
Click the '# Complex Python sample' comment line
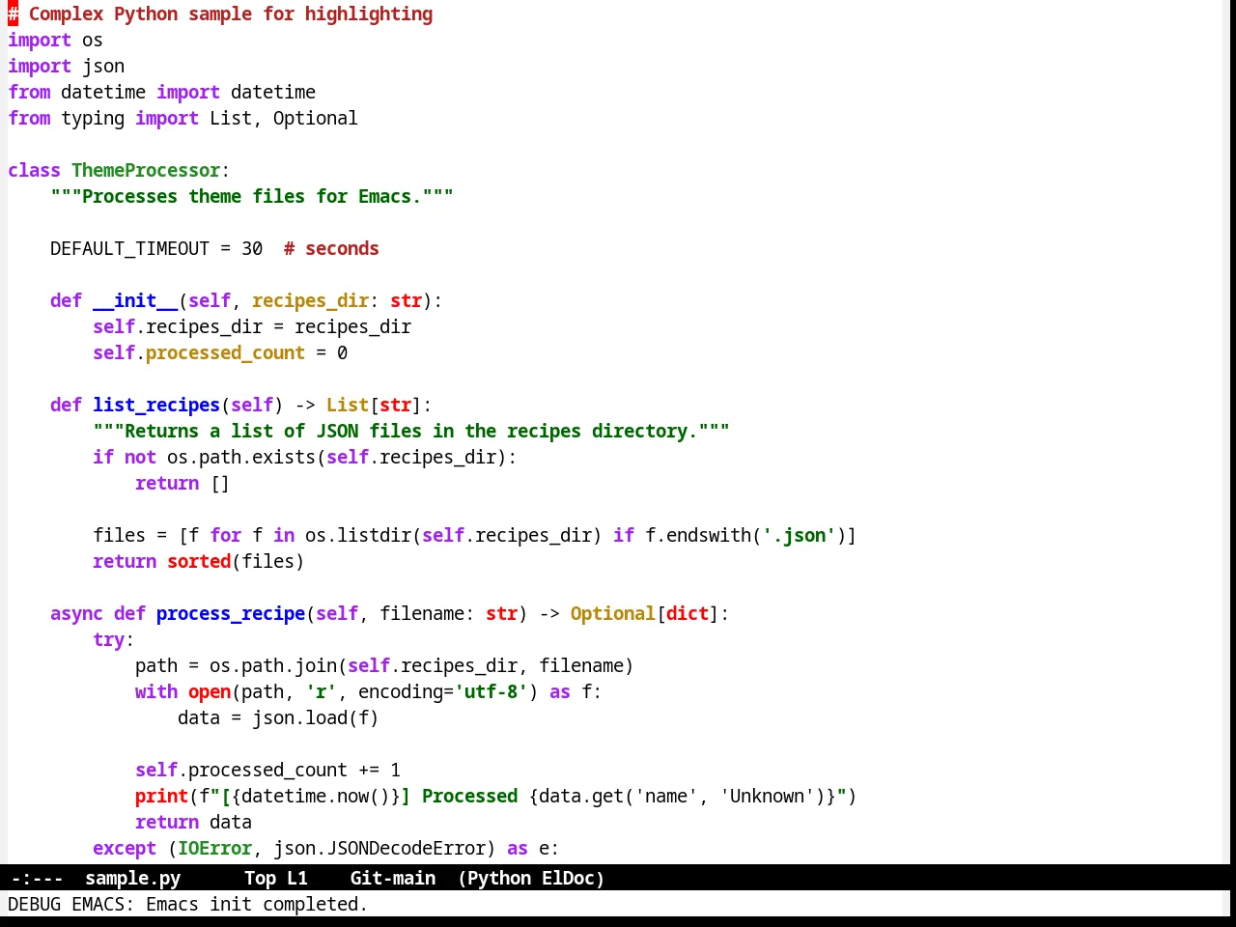tap(220, 14)
